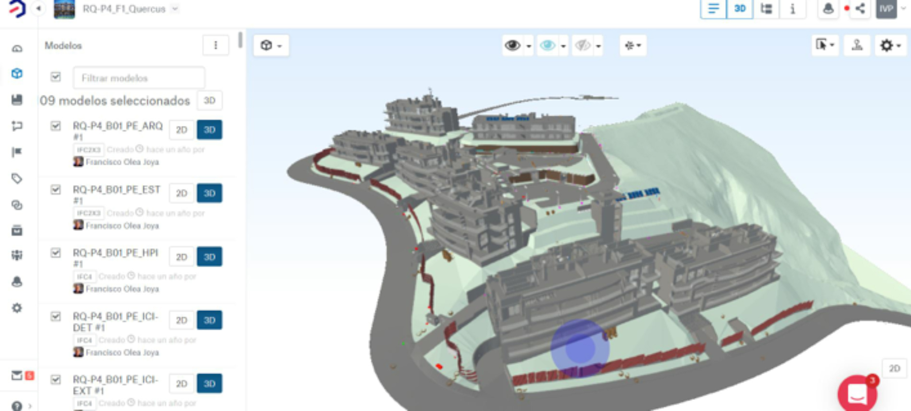
Task: Switch to the list view tab in top bar
Action: pyautogui.click(x=714, y=9)
